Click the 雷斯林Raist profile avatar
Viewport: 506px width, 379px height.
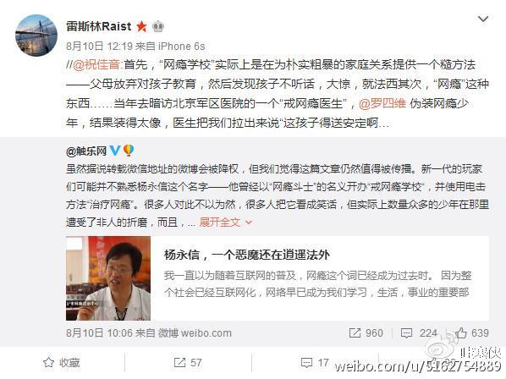click(36, 36)
